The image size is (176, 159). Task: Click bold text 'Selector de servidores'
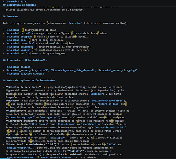pos(23,87)
